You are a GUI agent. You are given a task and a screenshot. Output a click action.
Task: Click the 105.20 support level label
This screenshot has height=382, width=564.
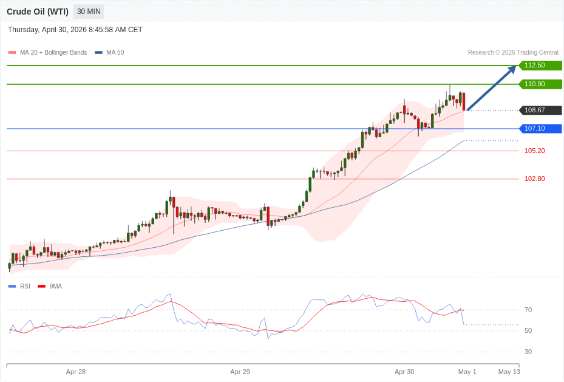point(534,151)
